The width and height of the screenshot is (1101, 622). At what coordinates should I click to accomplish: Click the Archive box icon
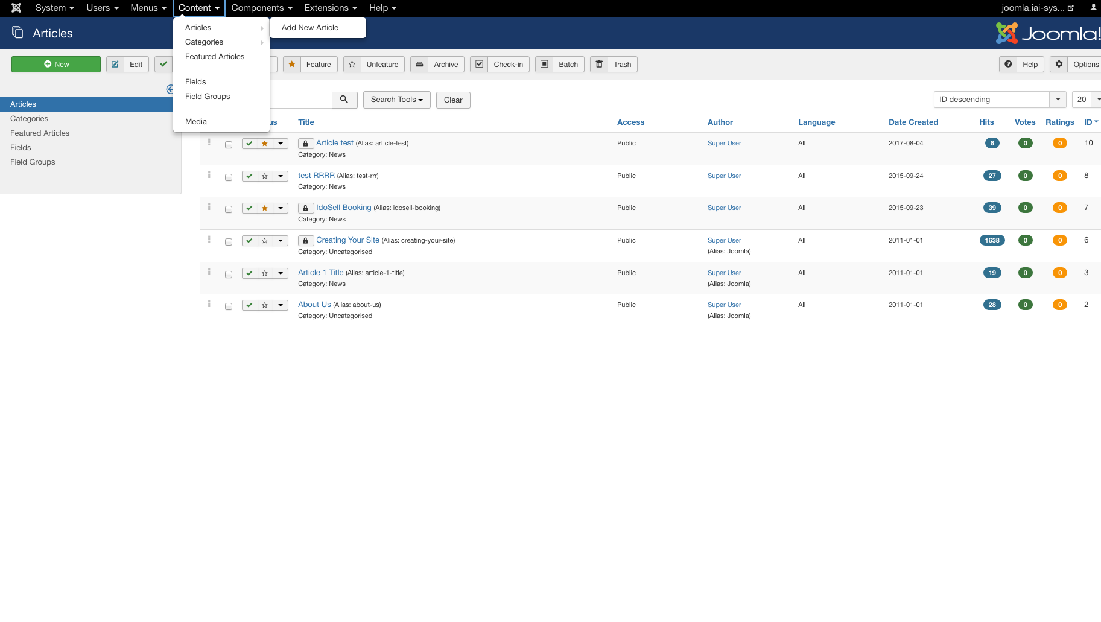click(x=419, y=65)
